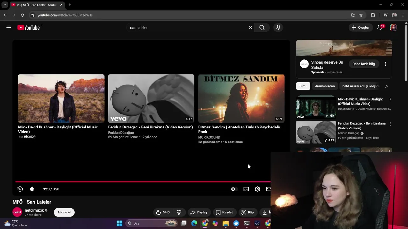The height and width of the screenshot is (229, 408).
Task: Download the video with download arrow
Action: point(265,212)
